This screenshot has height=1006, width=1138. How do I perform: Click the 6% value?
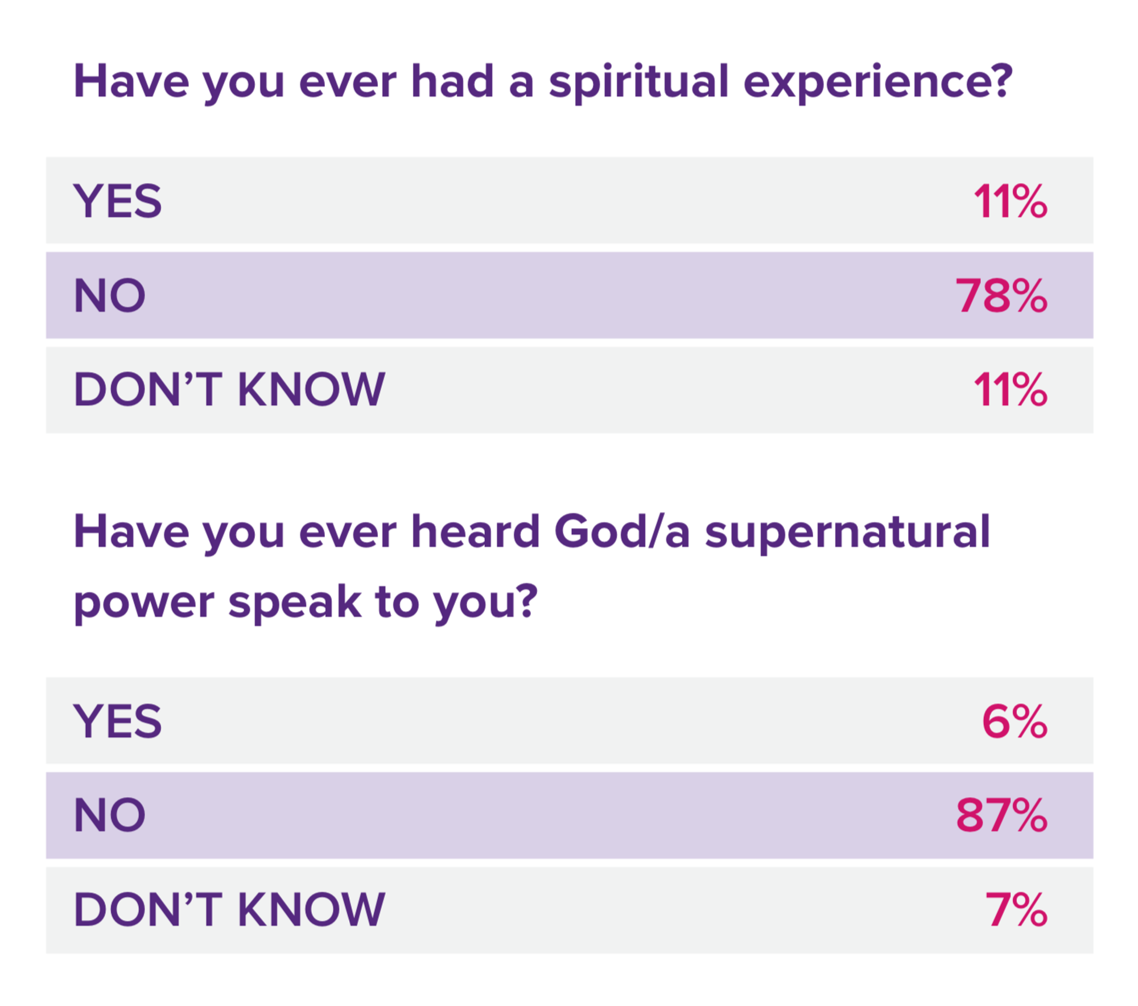pyautogui.click(x=1015, y=721)
